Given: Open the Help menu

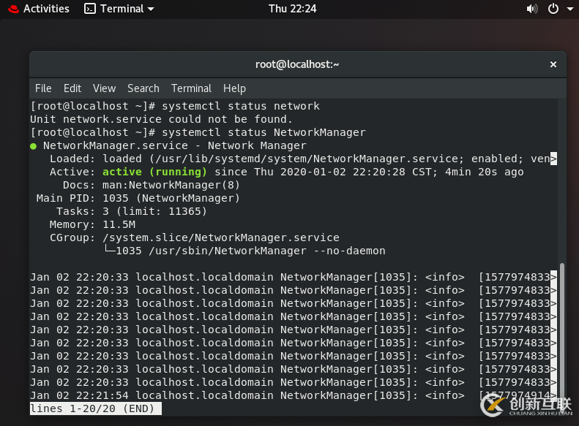Looking at the screenshot, I should [x=234, y=88].
